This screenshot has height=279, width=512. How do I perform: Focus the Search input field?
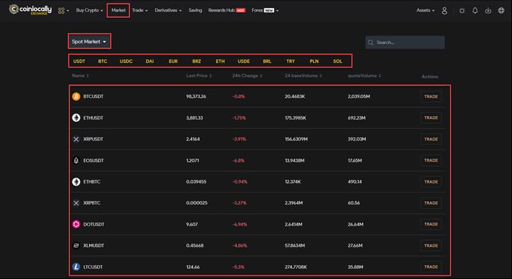click(405, 42)
